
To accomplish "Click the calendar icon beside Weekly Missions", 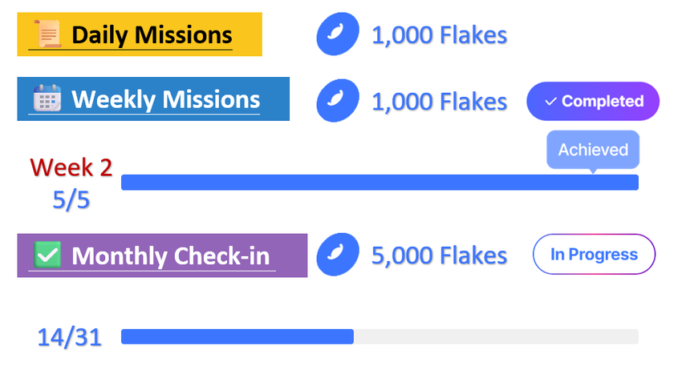I will pyautogui.click(x=47, y=99).
